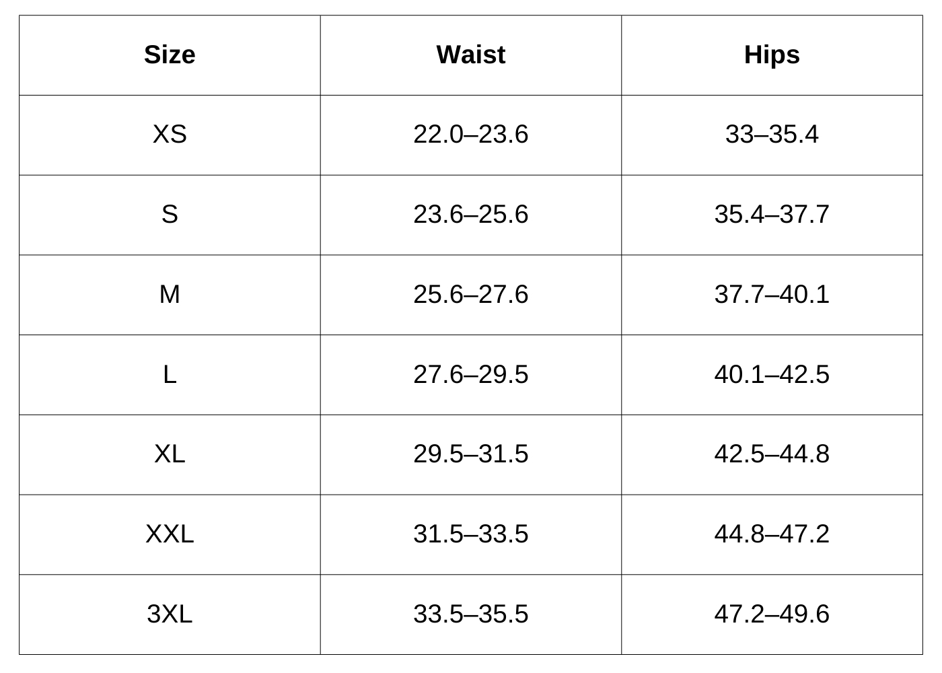Viewport: 942px width, 673px height.
Task: Click the M size cell
Action: click(x=170, y=295)
